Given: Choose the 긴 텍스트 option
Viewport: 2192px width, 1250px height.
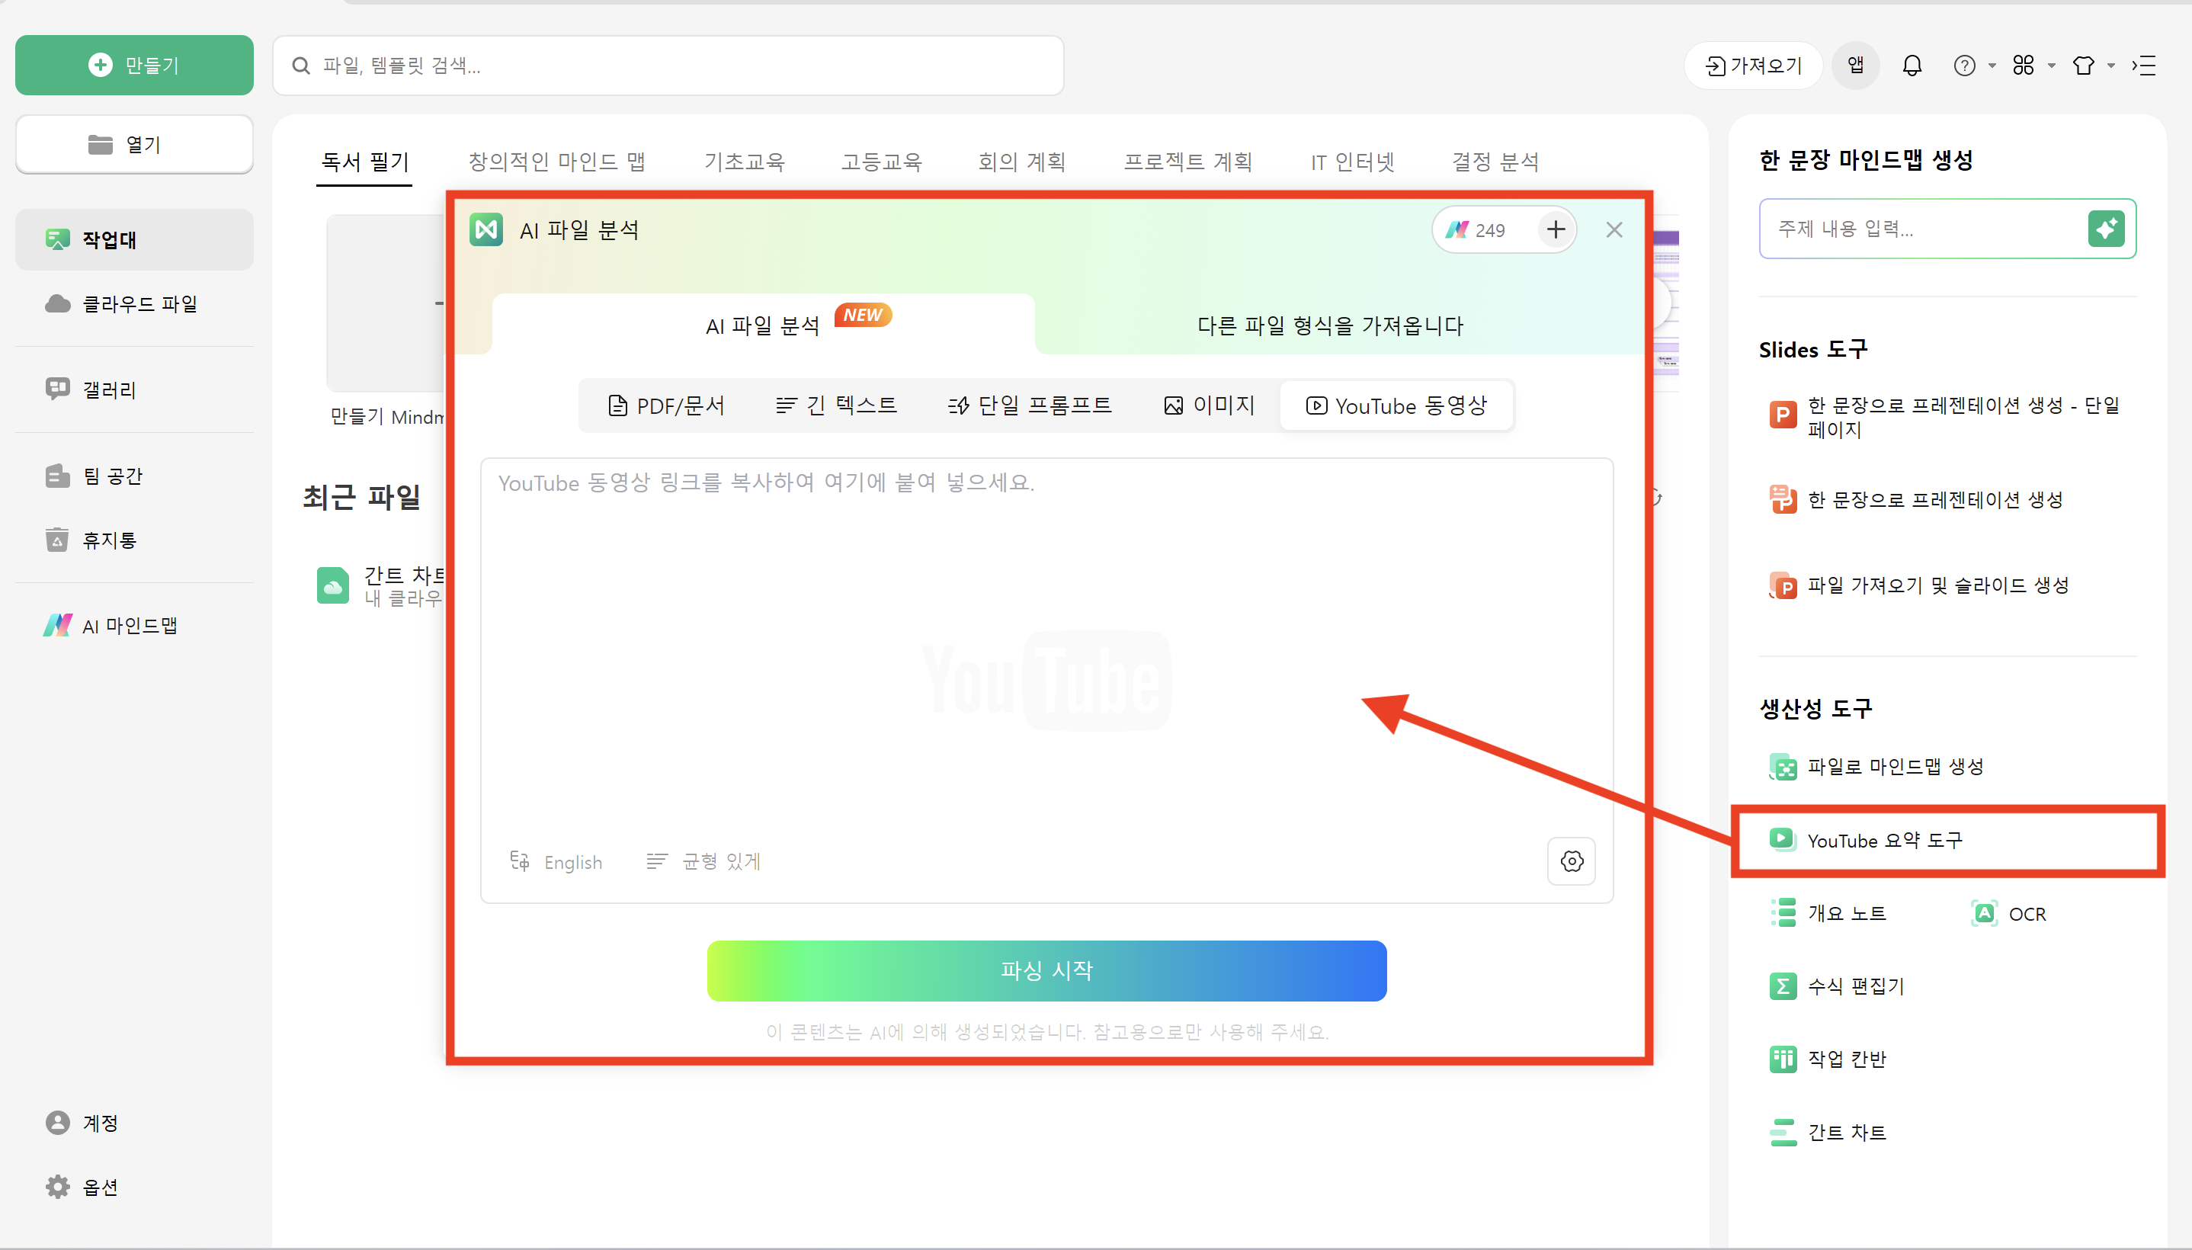Looking at the screenshot, I should 837,405.
